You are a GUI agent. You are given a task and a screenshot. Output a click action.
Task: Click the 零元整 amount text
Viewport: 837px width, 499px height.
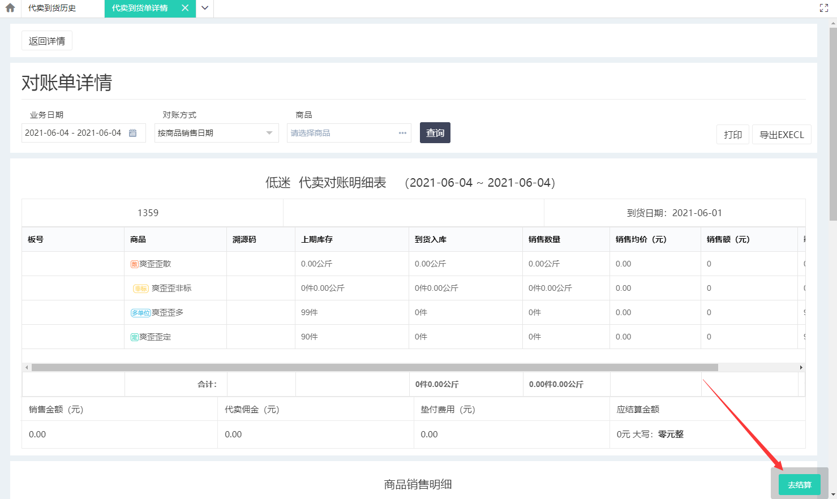click(671, 434)
